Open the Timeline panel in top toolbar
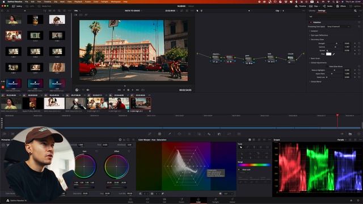Screen dimensions: 363x204 click(x=301, y=6)
